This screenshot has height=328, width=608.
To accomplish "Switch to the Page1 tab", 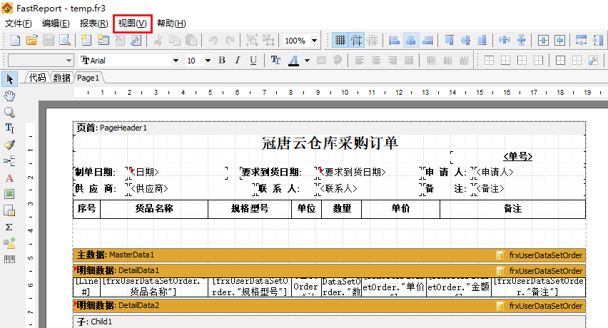I will (88, 78).
